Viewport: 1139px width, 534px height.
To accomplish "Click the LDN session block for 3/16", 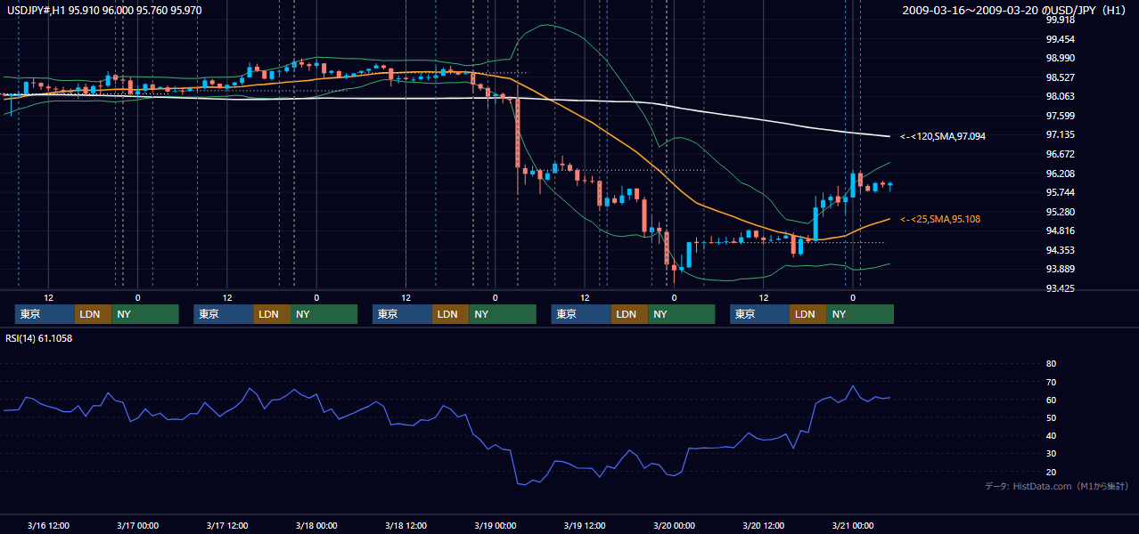I will pos(94,314).
